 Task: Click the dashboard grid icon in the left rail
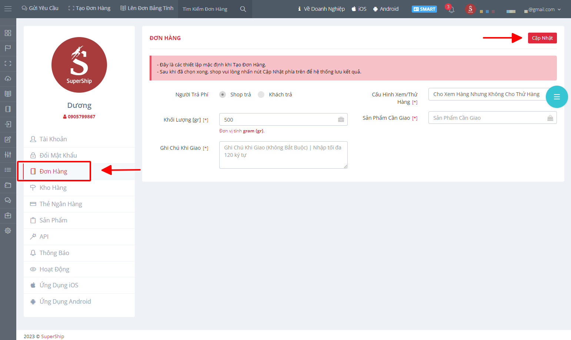8,33
